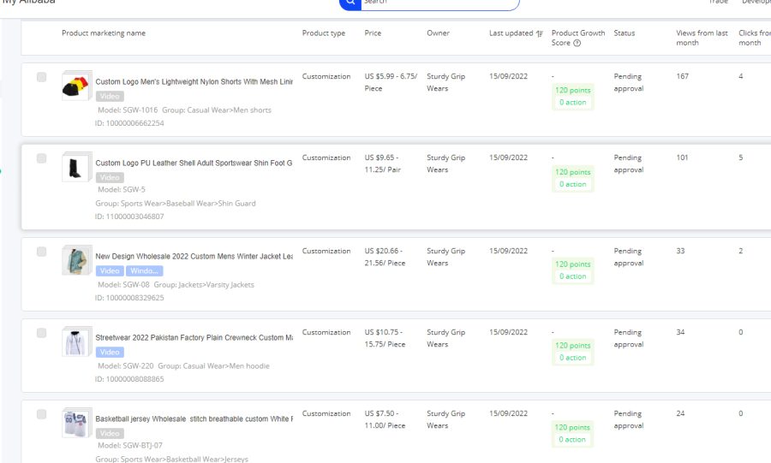Screen dimensions: 771x463
Task: Click blue Video tag on Streetwear row
Action: (x=110, y=352)
